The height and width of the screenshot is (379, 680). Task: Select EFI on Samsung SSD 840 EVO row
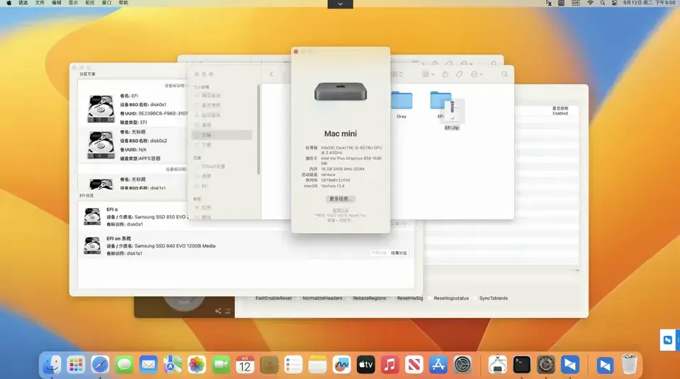tap(246, 245)
